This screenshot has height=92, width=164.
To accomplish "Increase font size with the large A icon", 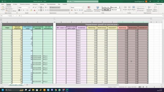I will coord(34,7).
